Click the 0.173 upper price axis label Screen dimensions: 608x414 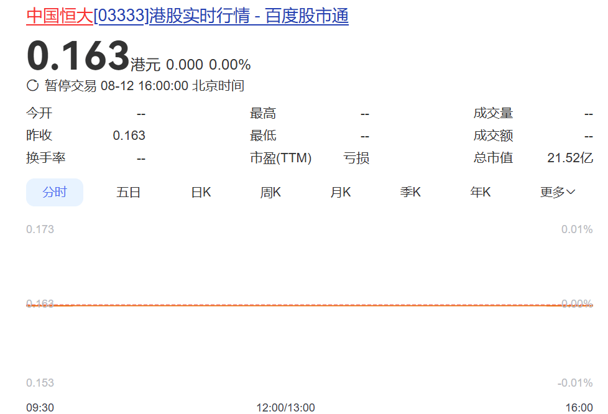click(40, 229)
